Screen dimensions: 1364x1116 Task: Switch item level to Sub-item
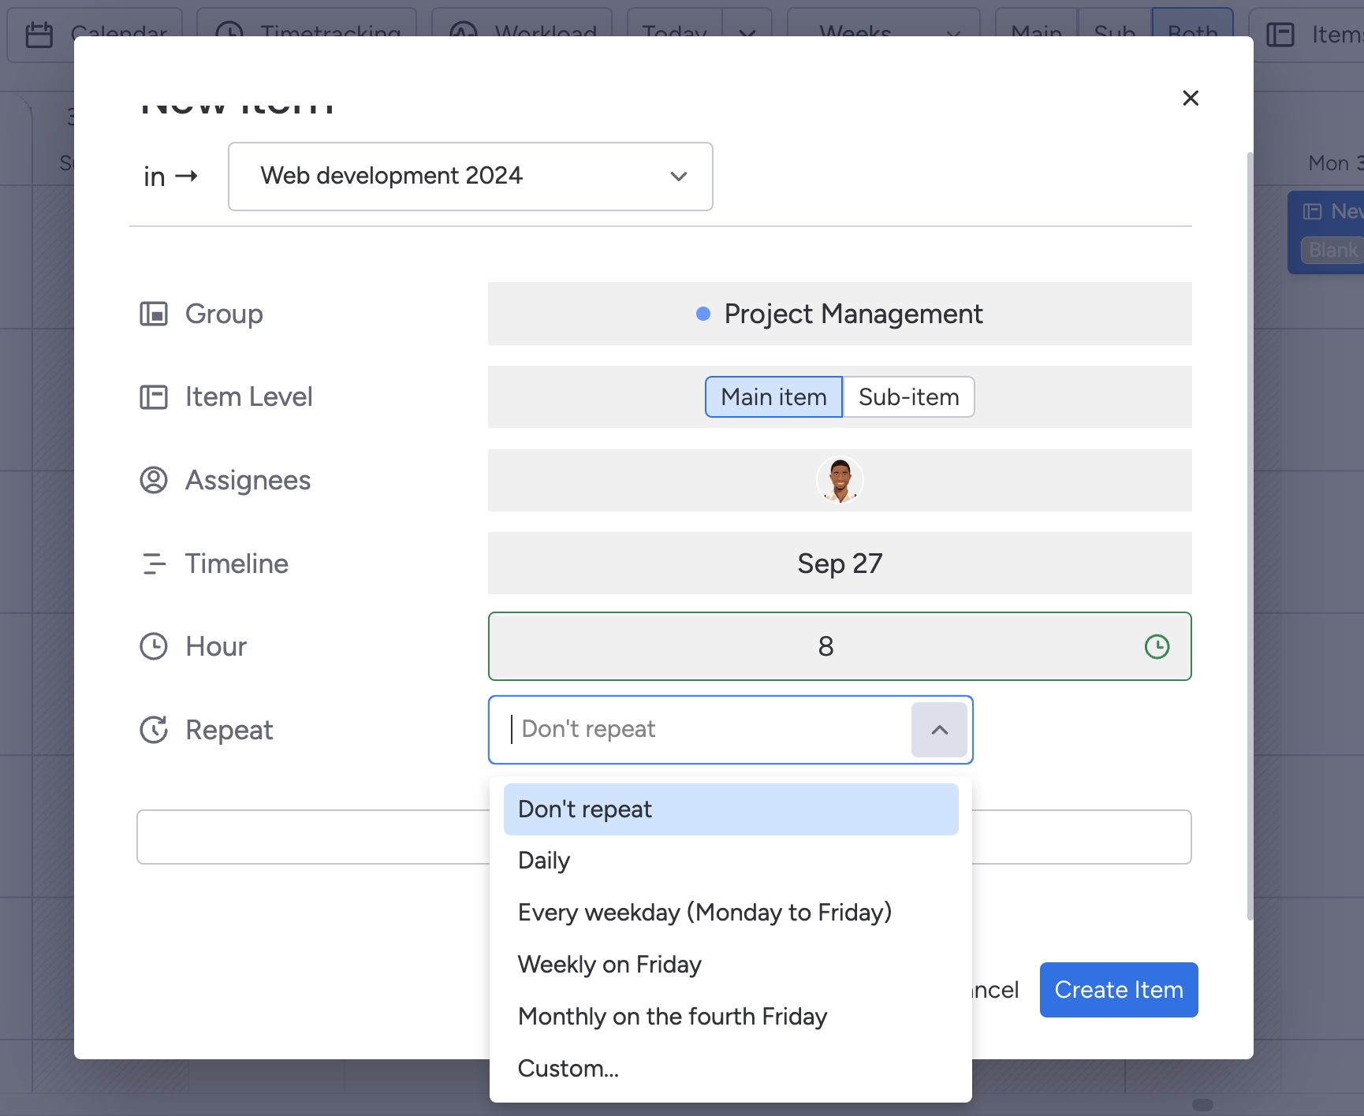(908, 397)
